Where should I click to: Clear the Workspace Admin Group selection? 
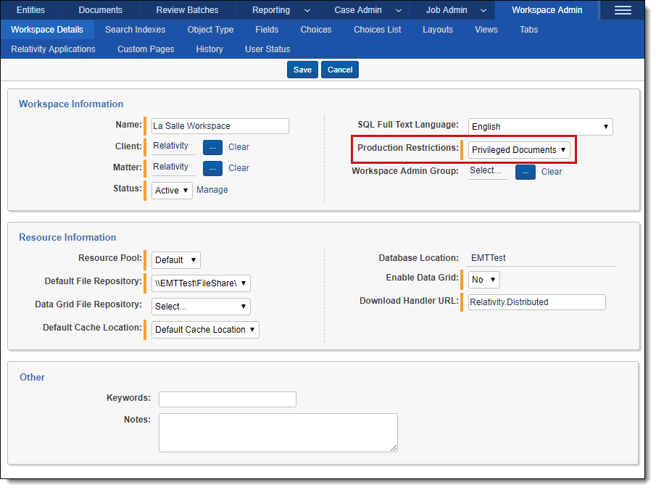tap(552, 172)
